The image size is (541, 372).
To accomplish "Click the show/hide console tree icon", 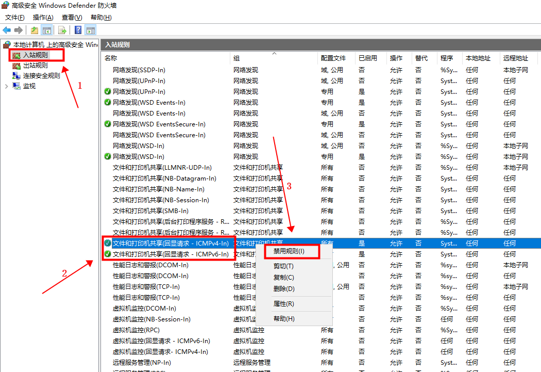I will (x=46, y=30).
